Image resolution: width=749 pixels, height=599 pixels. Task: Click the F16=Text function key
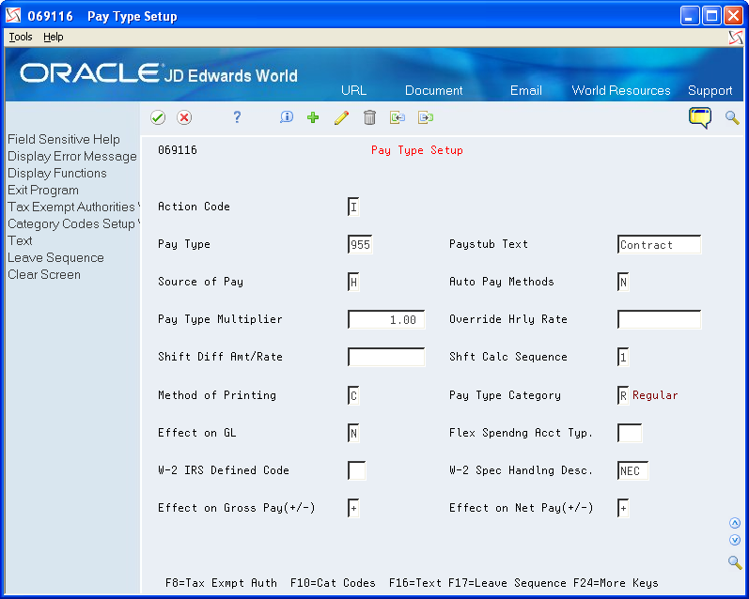point(415,583)
